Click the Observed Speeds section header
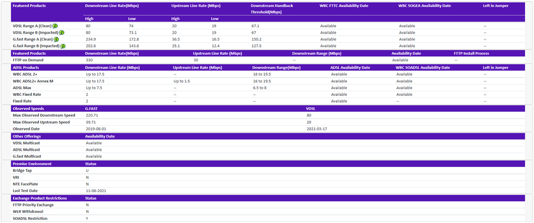534x223 pixels. pos(29,108)
